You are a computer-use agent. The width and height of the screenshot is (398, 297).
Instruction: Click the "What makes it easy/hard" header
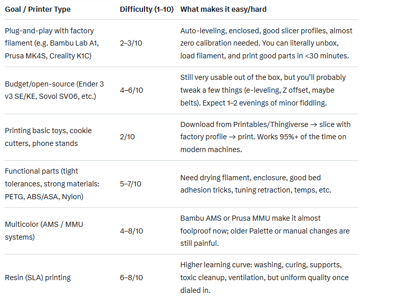click(x=223, y=9)
